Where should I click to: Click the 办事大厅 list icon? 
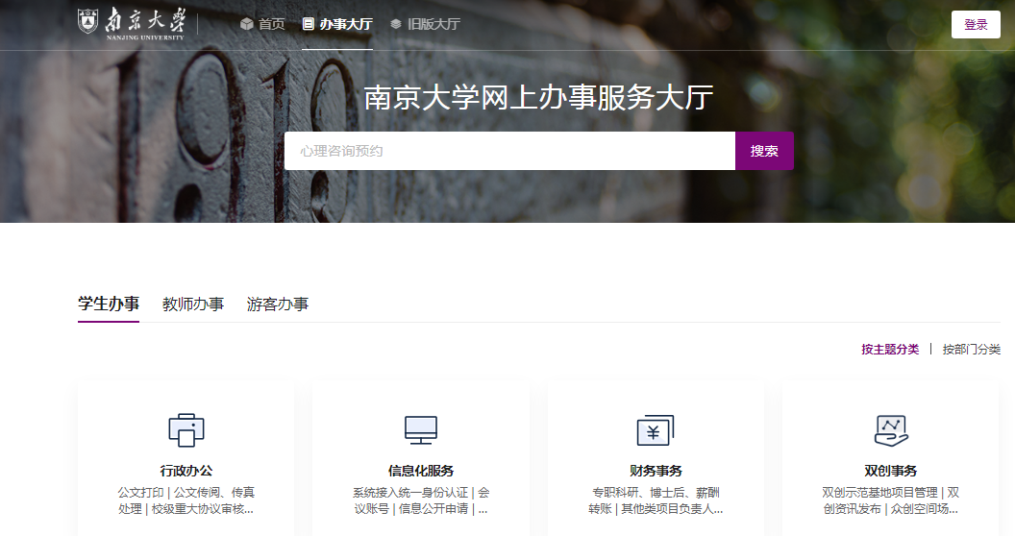[309, 24]
